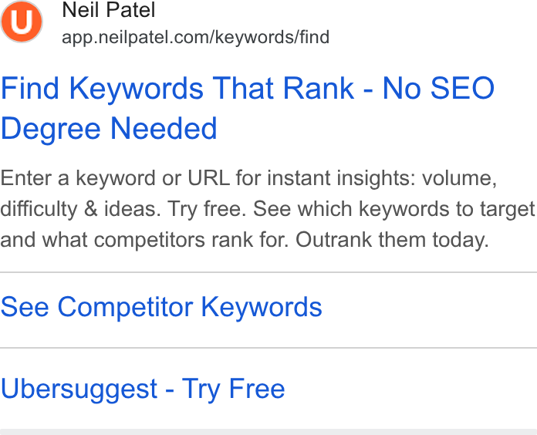Image resolution: width=537 pixels, height=435 pixels.
Task: Click the keywords/find path in the URL
Action: (x=272, y=36)
